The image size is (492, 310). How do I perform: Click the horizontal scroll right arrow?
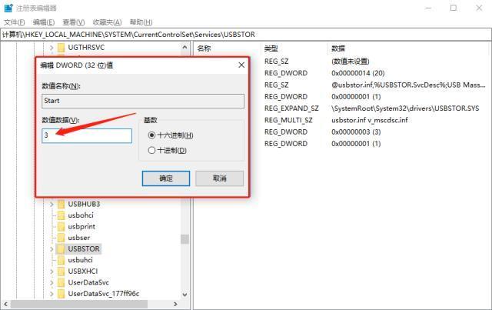click(175, 304)
